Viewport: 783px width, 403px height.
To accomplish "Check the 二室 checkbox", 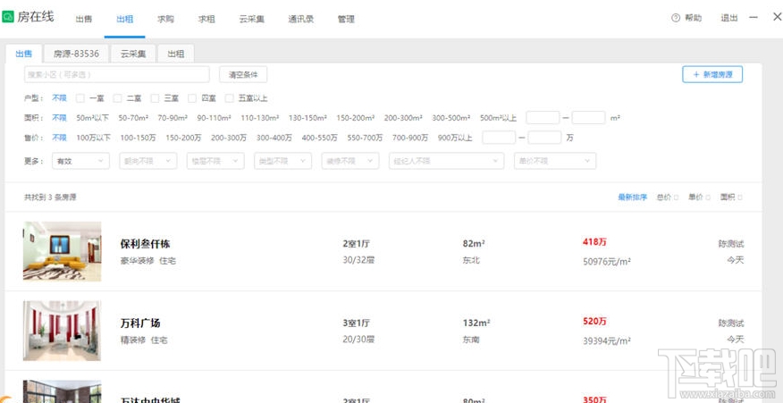I will (x=117, y=98).
